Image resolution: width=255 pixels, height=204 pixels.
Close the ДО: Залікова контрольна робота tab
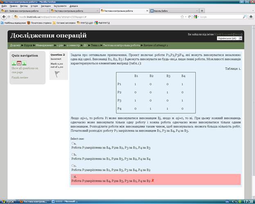47,11
